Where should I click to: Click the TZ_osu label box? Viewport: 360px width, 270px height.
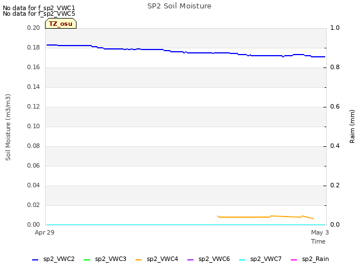coord(61,24)
